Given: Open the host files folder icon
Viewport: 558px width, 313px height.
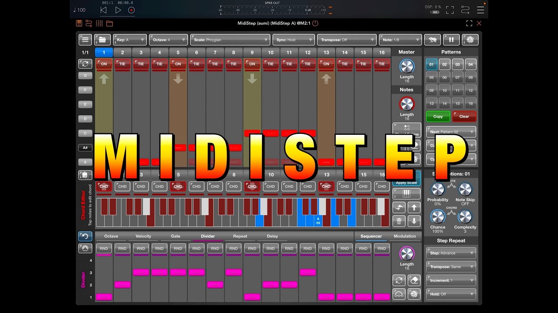Looking at the screenshot, I should [x=109, y=23].
